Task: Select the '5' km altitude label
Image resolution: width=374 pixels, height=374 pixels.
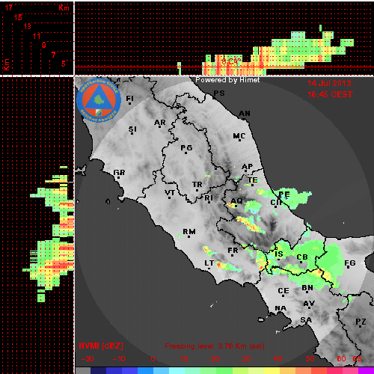Action: coord(64,64)
